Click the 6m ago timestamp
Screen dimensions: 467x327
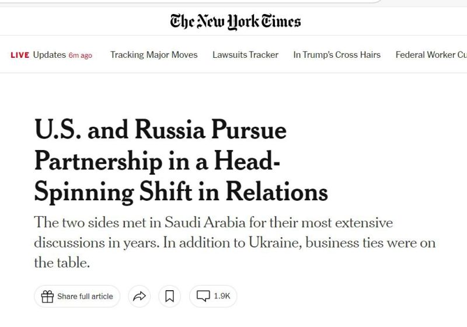(x=81, y=55)
